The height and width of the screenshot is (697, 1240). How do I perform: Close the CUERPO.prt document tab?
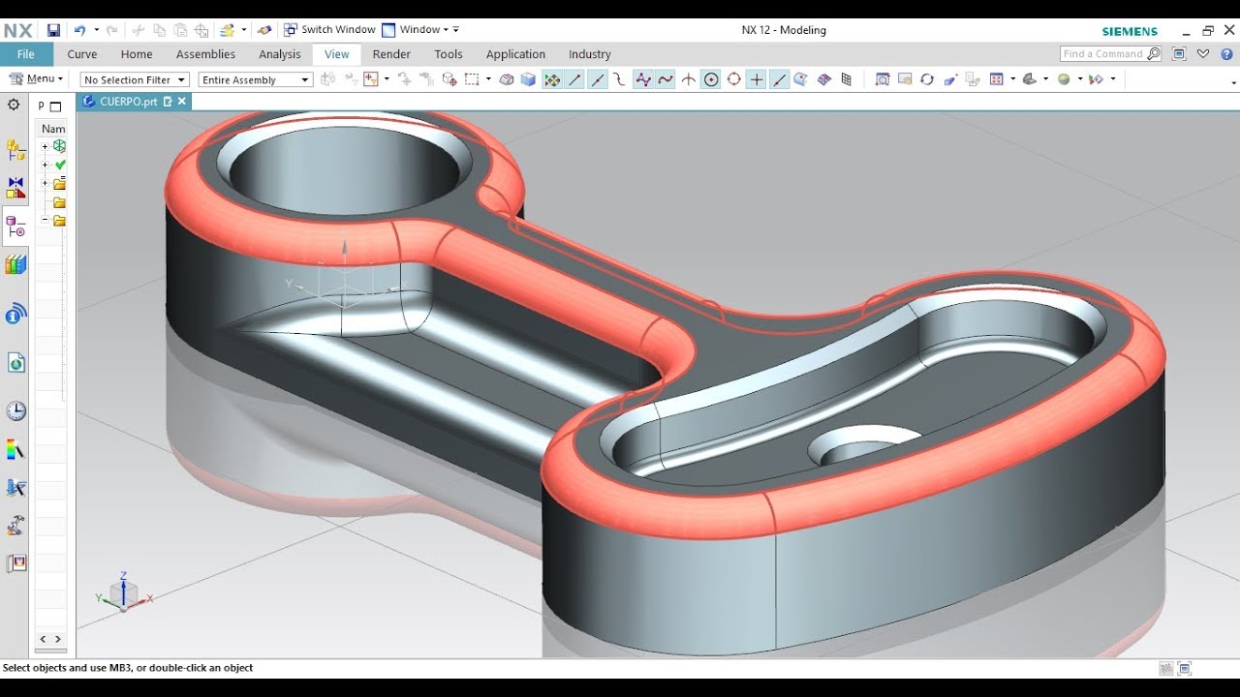coord(181,101)
